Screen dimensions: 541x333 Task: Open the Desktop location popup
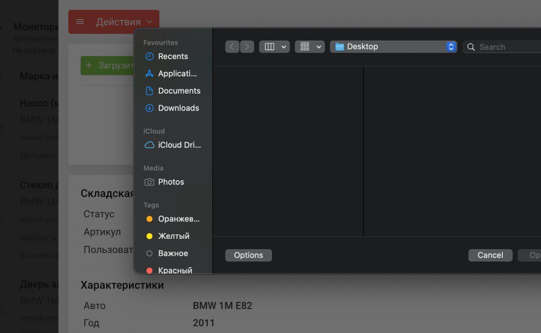pos(393,47)
